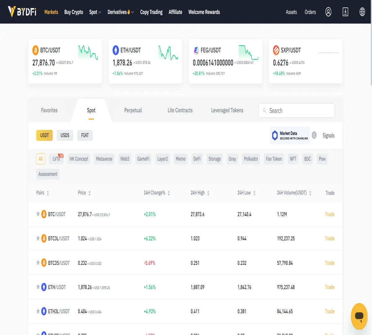Switch to the Lite Contracts tab
Screen dimensions: 372x335
[180, 110]
